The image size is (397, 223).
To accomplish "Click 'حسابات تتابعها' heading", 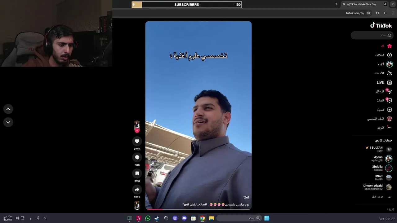I will [x=383, y=140].
